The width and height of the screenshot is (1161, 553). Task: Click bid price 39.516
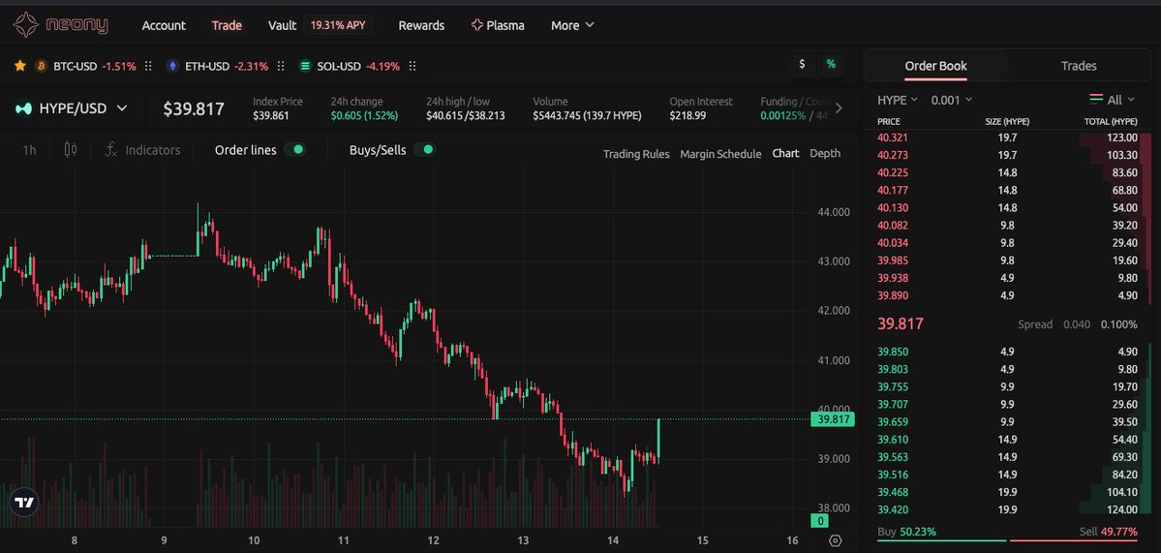pos(892,475)
